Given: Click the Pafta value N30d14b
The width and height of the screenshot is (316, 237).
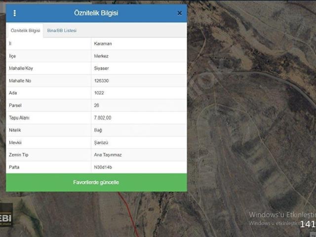Looking at the screenshot, I should coord(103,167).
